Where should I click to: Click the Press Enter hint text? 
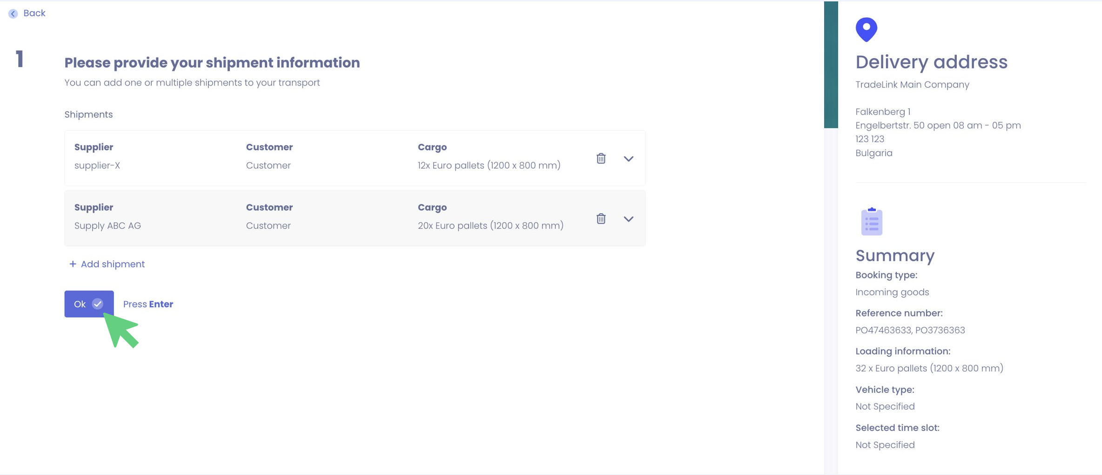148,304
